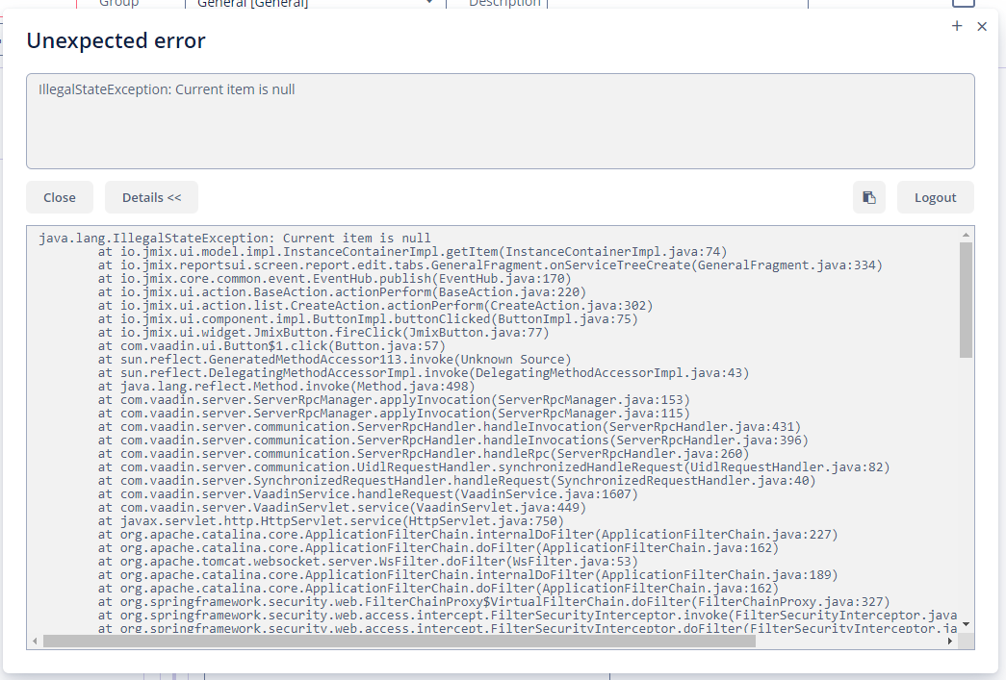The height and width of the screenshot is (680, 1006).
Task: Click the ApplicationFilterChain.java:227 stack line
Action: (468, 535)
